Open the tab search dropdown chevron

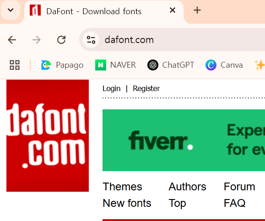click(11, 10)
